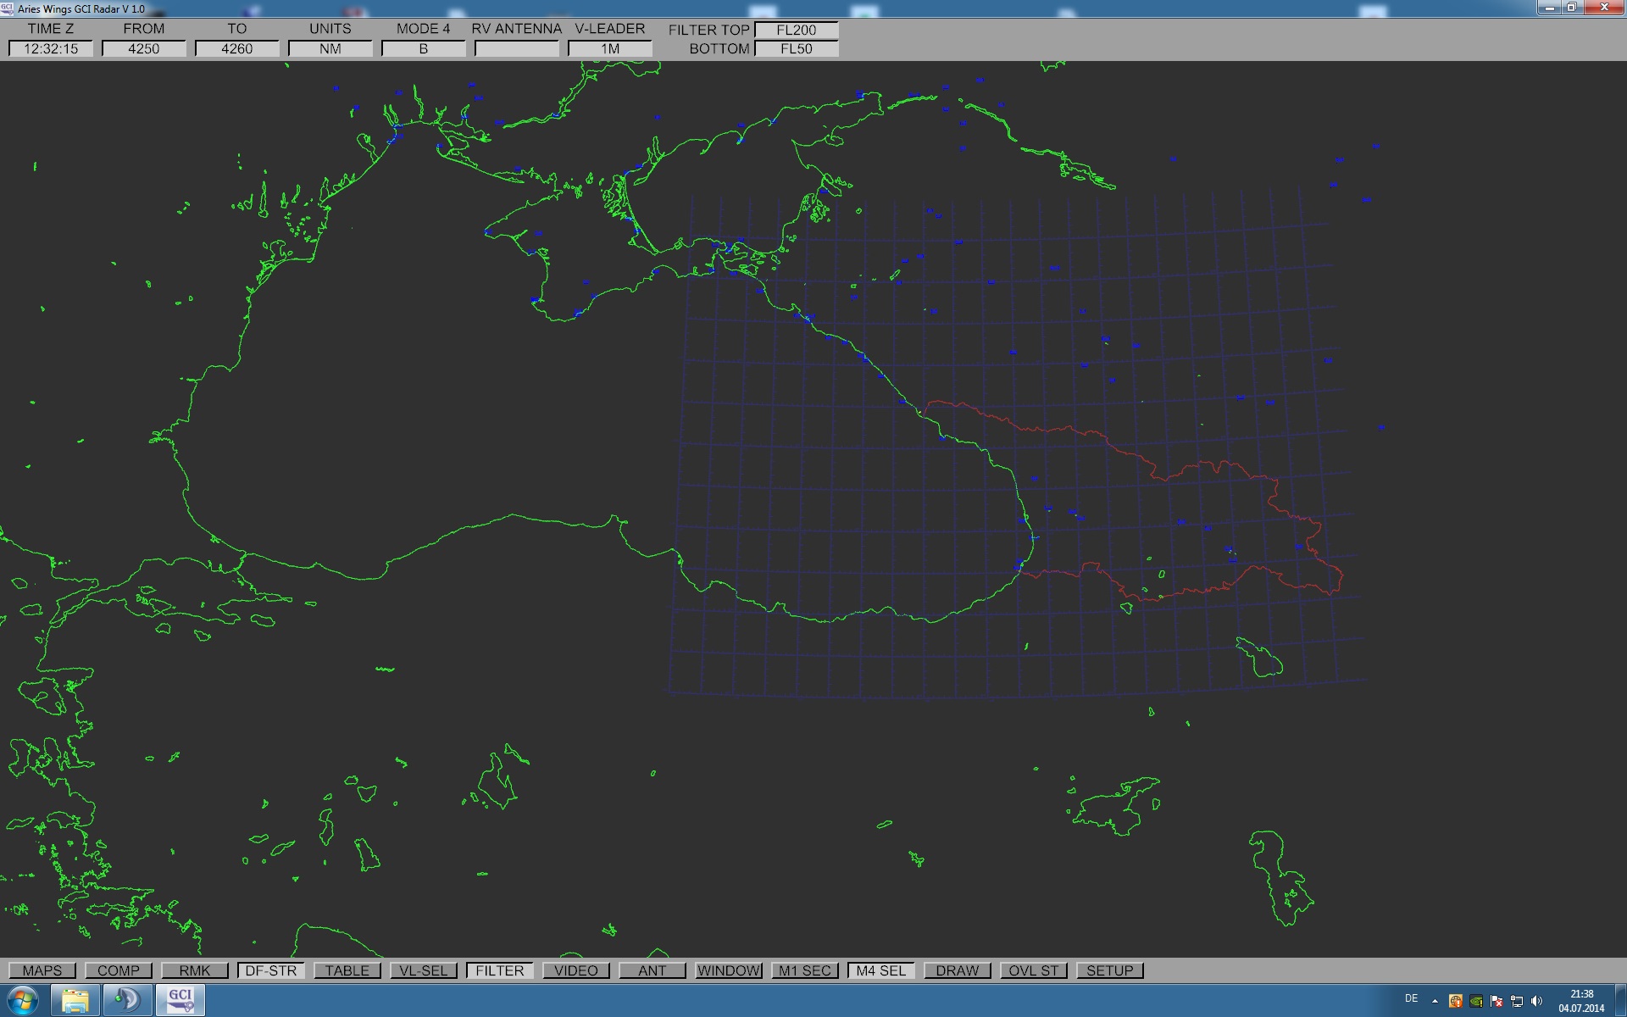The height and width of the screenshot is (1017, 1627).
Task: Click the Aries Wings title bar icon
Action: pyautogui.click(x=8, y=8)
